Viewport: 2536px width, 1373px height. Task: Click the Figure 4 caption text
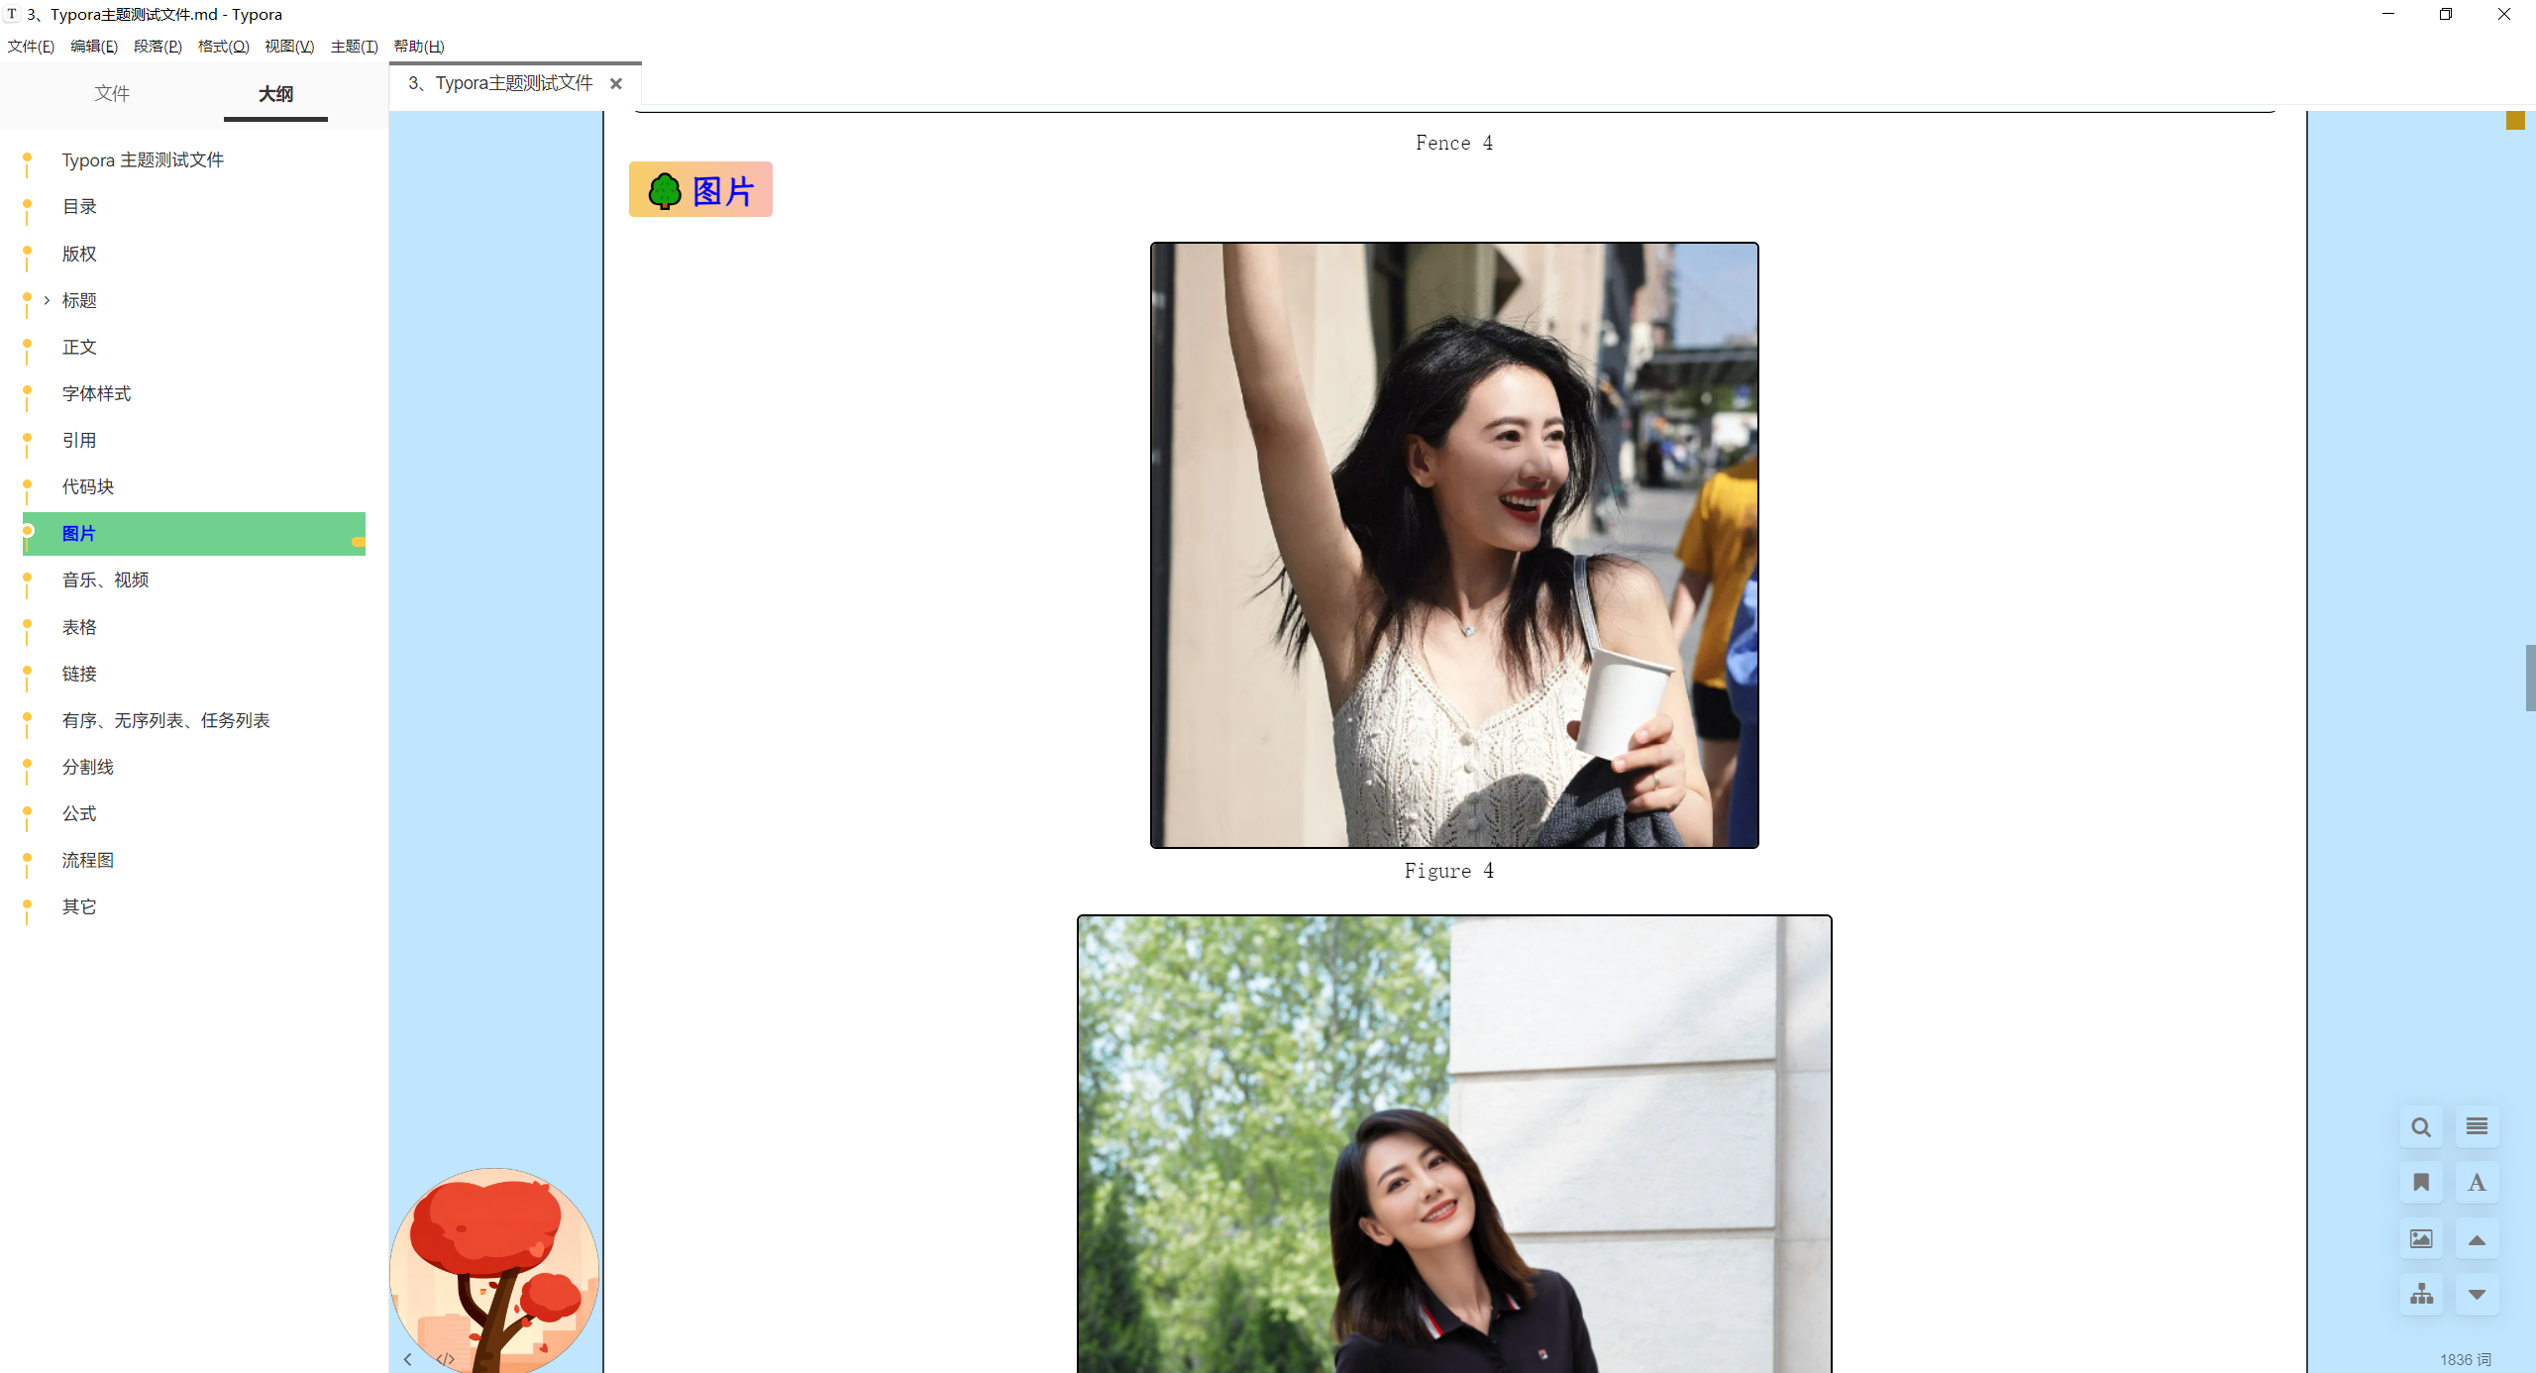tap(1449, 871)
